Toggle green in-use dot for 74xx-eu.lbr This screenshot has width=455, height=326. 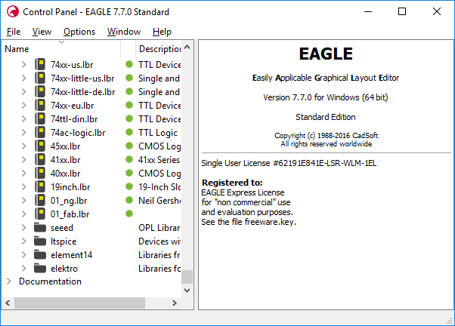click(x=129, y=105)
